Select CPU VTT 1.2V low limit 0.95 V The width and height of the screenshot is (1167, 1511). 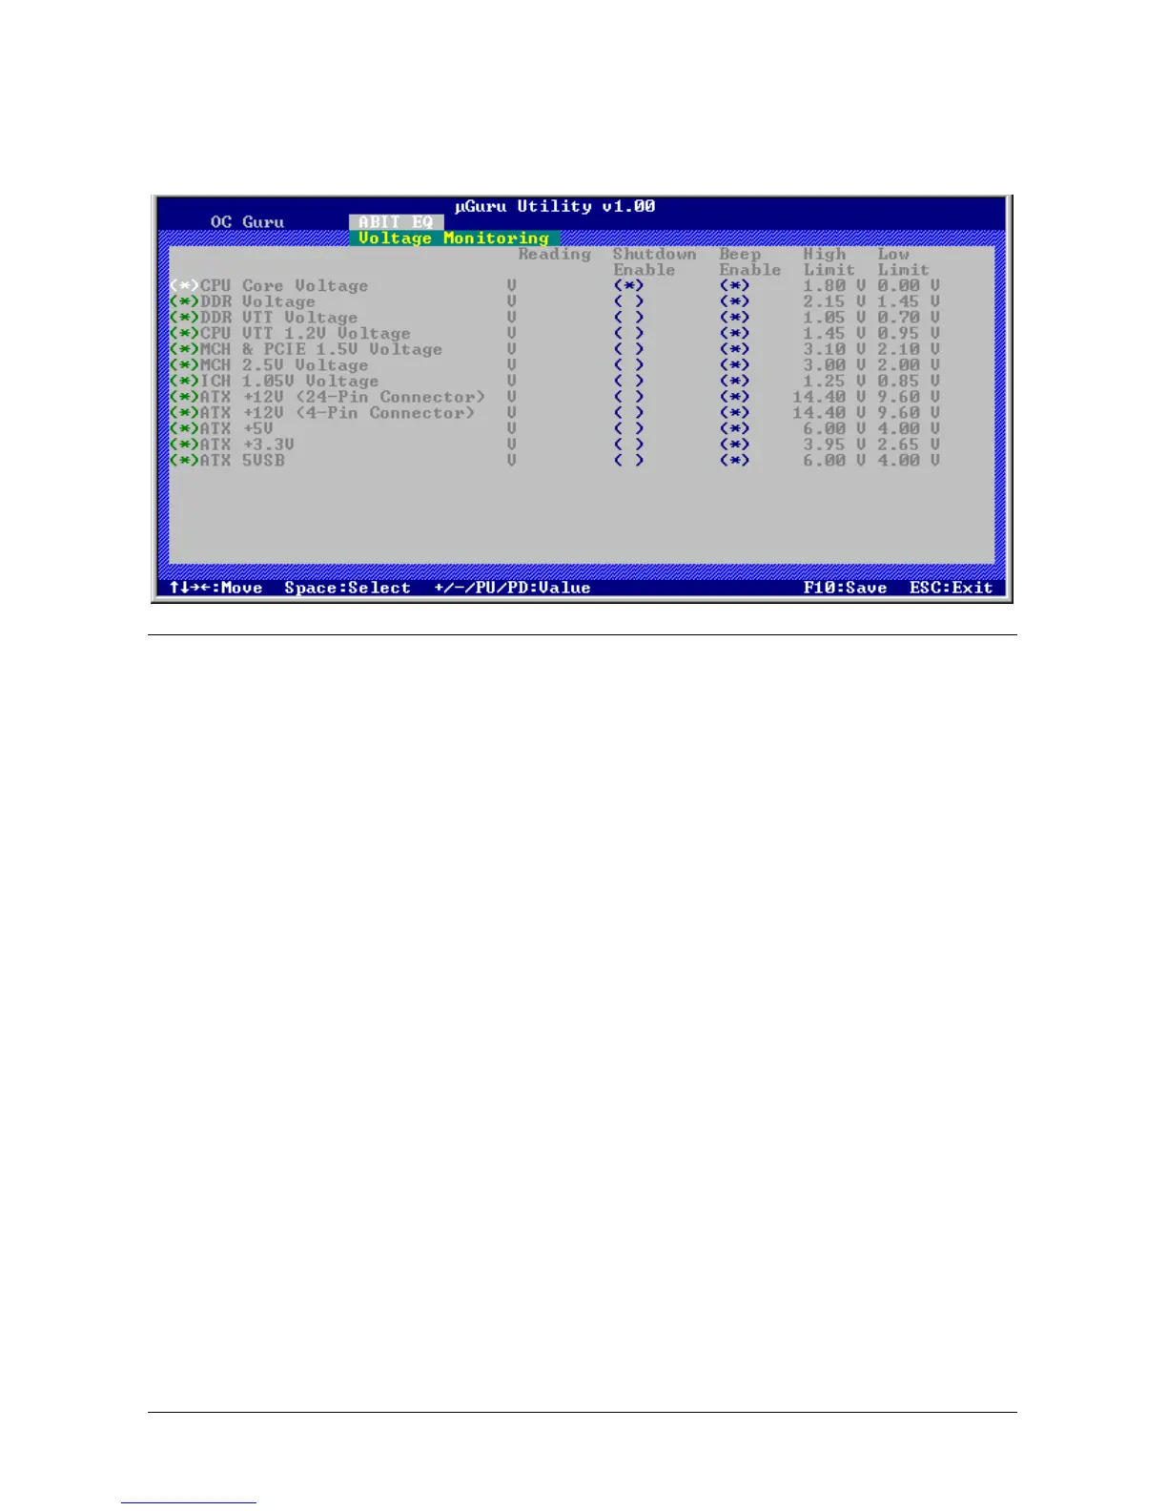click(909, 334)
